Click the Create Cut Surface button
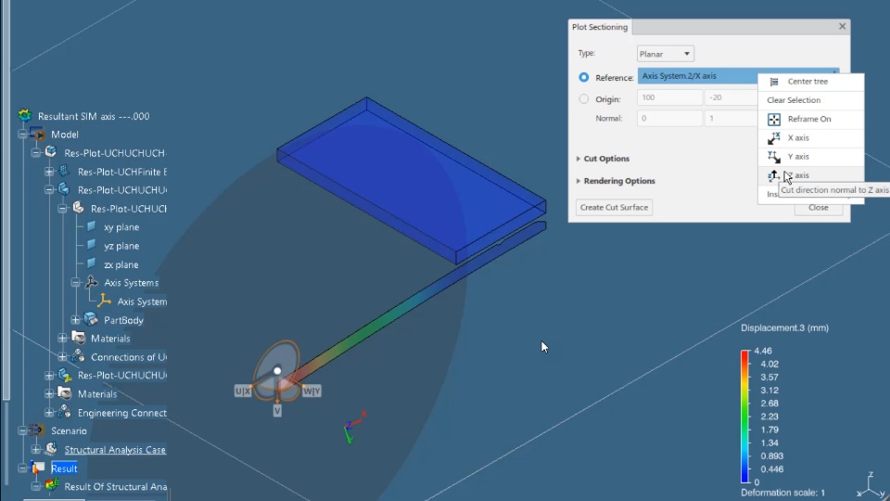This screenshot has height=501, width=890. pyautogui.click(x=614, y=207)
